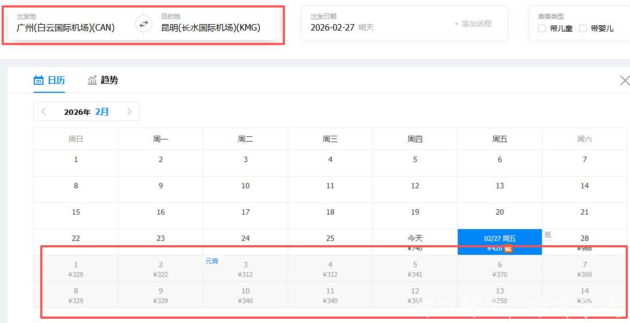
Task: Select 今天 cell priced ¥740
Action: pyautogui.click(x=415, y=242)
